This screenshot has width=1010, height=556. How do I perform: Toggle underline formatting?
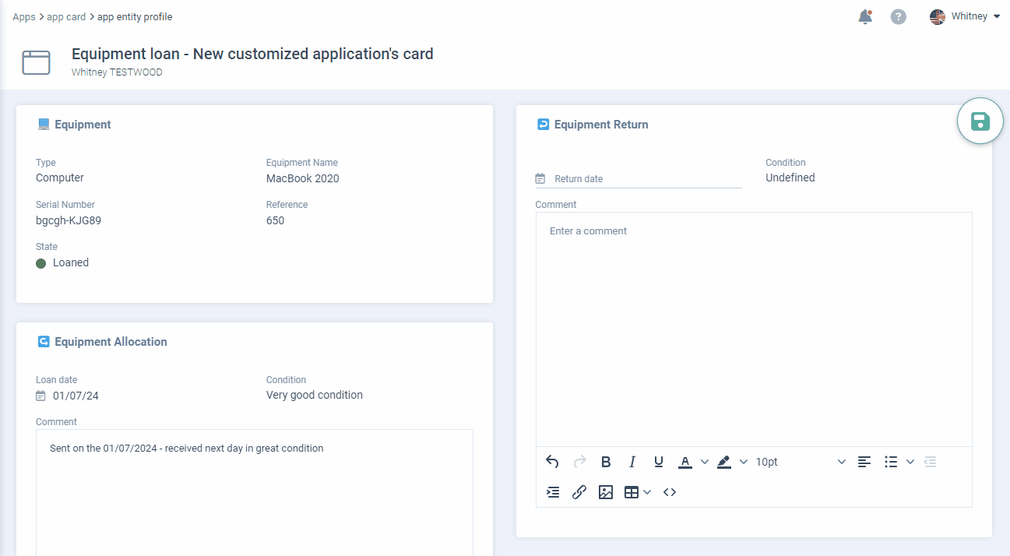[x=659, y=462]
